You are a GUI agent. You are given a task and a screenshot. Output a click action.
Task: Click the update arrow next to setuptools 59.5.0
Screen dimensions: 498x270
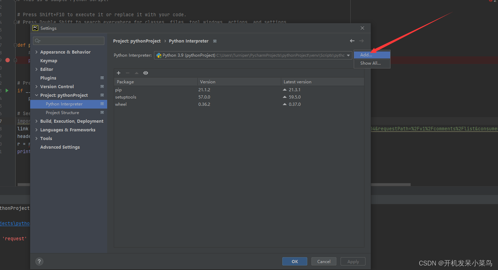click(285, 97)
